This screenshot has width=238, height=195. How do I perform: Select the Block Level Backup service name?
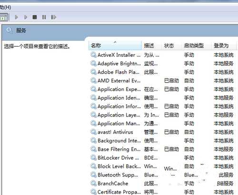pos(119,166)
